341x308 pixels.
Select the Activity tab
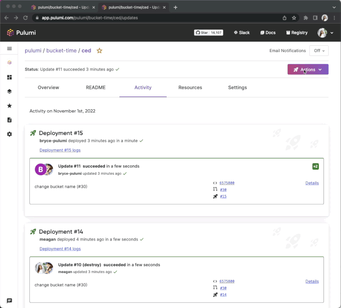(x=143, y=88)
